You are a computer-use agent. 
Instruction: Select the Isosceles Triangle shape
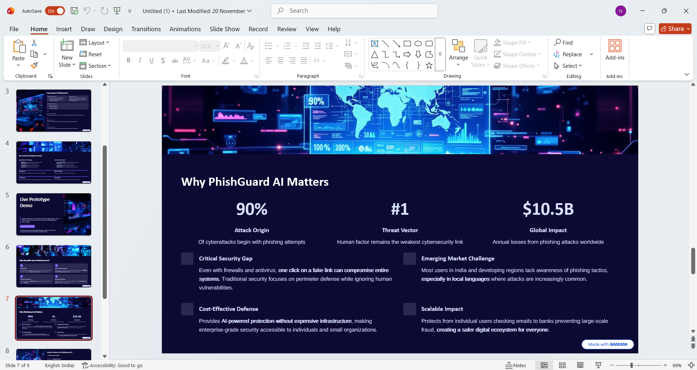pos(375,54)
